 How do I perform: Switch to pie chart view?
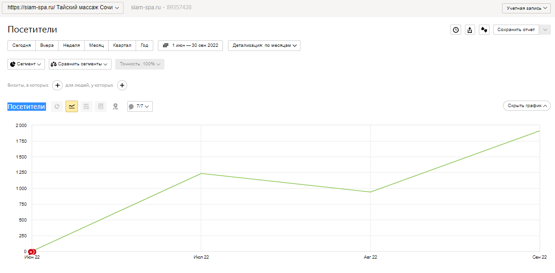(x=57, y=107)
